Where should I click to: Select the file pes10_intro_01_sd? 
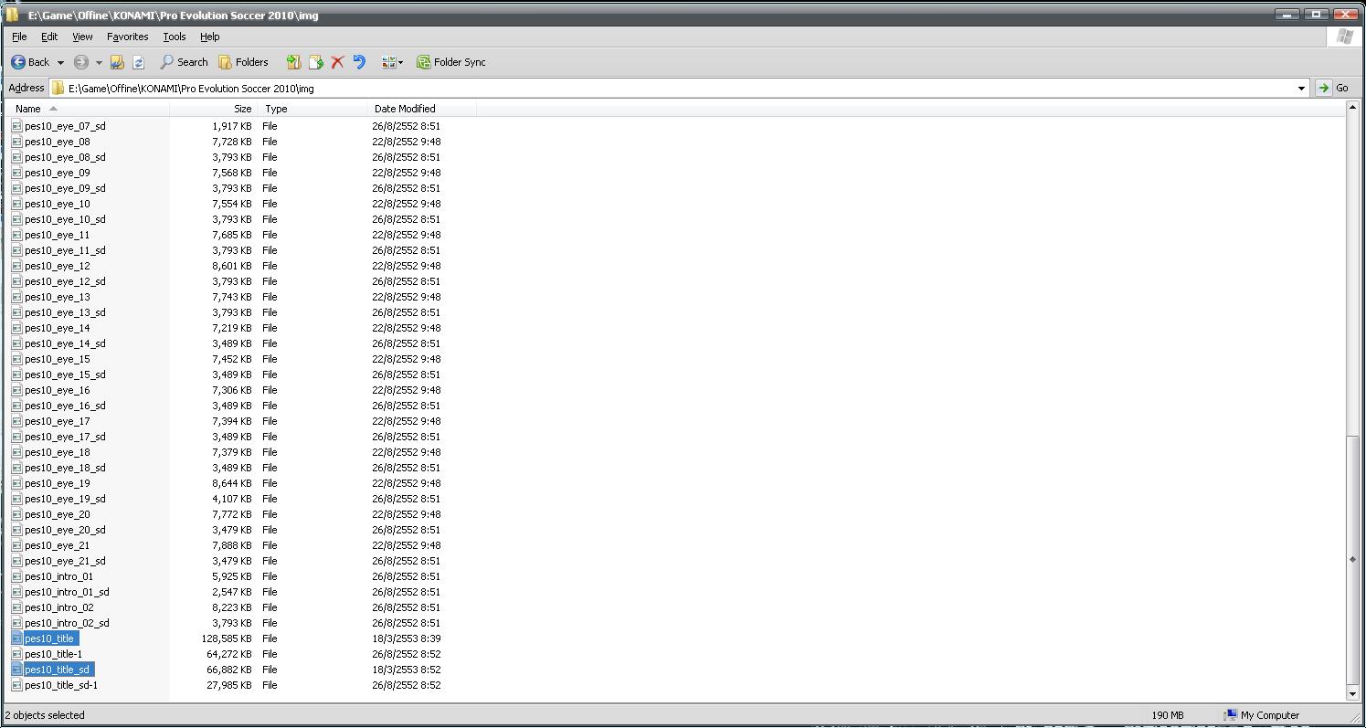pyautogui.click(x=67, y=592)
